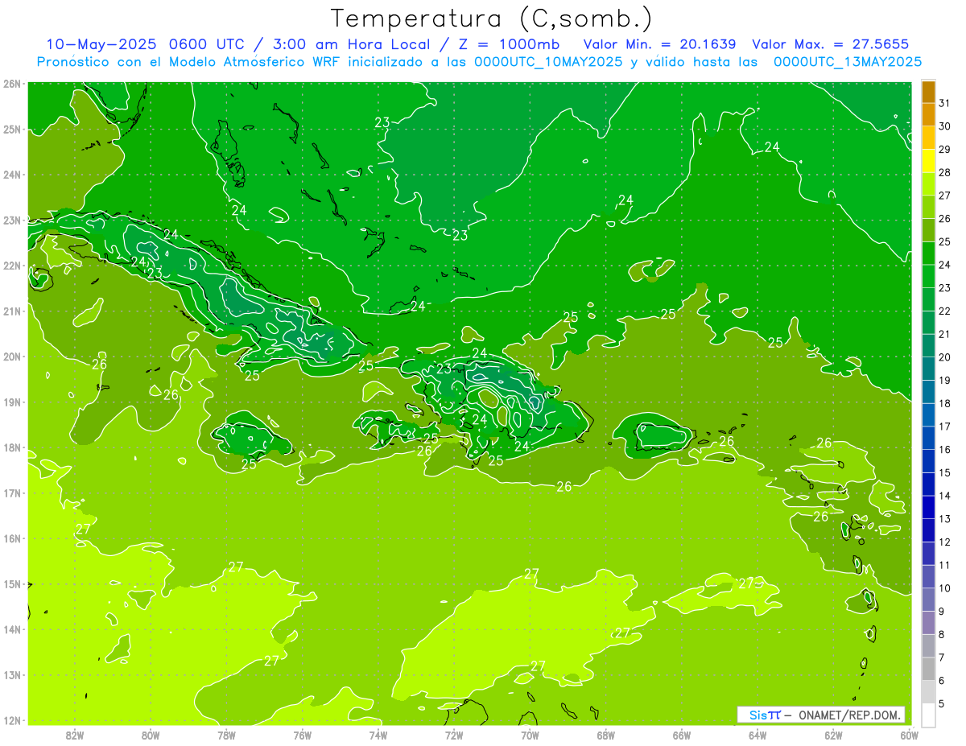This screenshot has width=966, height=746.
Task: Click the "ONAMET/REP.DOM." credit label
Action: coord(850,715)
